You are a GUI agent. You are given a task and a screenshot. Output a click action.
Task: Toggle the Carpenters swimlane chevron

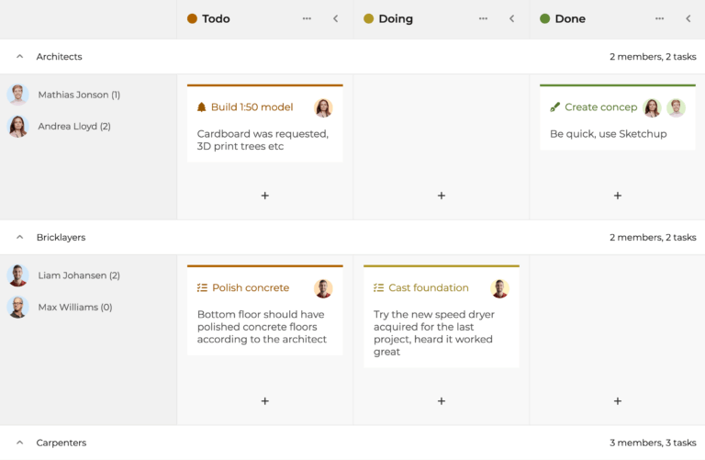[x=19, y=443]
